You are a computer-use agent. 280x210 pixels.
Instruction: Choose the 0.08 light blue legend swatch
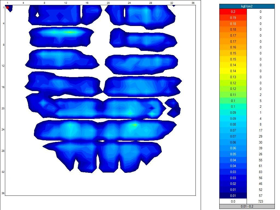click(x=233, y=124)
